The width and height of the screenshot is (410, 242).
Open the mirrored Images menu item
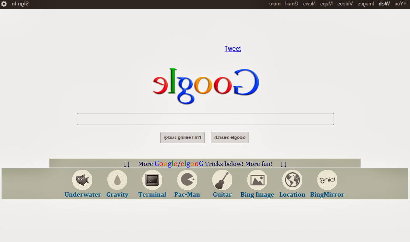tap(366, 4)
